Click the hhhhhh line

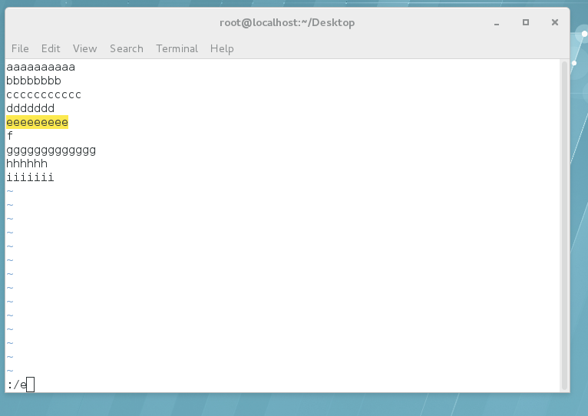tap(27, 163)
